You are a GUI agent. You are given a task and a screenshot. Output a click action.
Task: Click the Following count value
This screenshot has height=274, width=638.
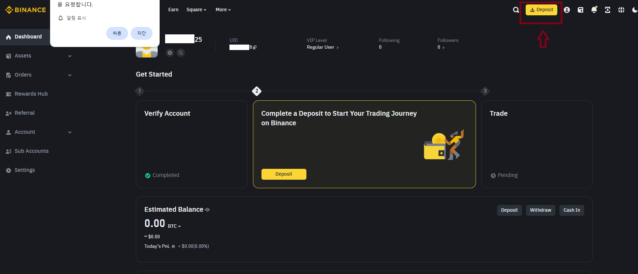(x=380, y=47)
